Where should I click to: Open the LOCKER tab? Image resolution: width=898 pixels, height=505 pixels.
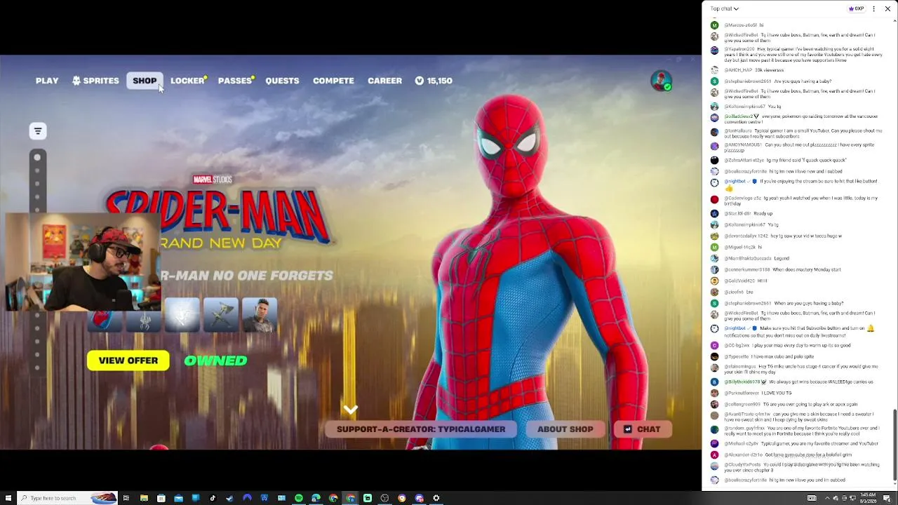[x=187, y=81]
